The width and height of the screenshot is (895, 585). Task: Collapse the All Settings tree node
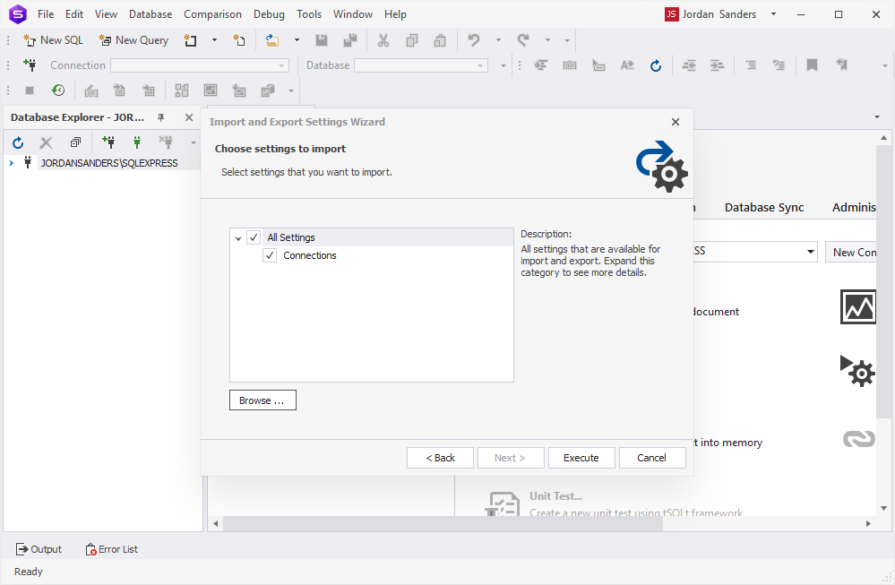point(238,238)
